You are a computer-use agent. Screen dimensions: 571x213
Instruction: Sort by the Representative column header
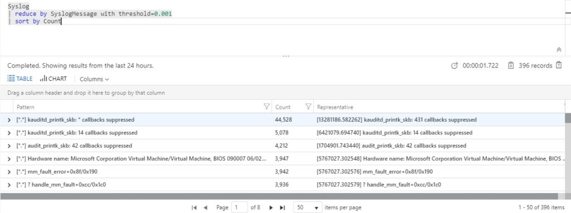[x=335, y=107]
